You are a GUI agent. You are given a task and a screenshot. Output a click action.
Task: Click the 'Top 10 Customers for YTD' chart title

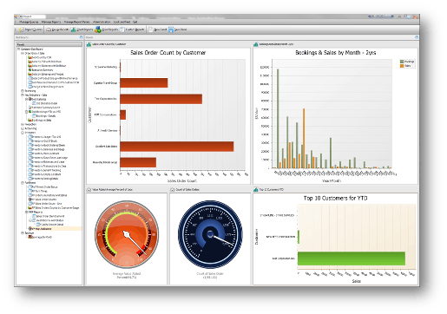pyautogui.click(x=336, y=199)
